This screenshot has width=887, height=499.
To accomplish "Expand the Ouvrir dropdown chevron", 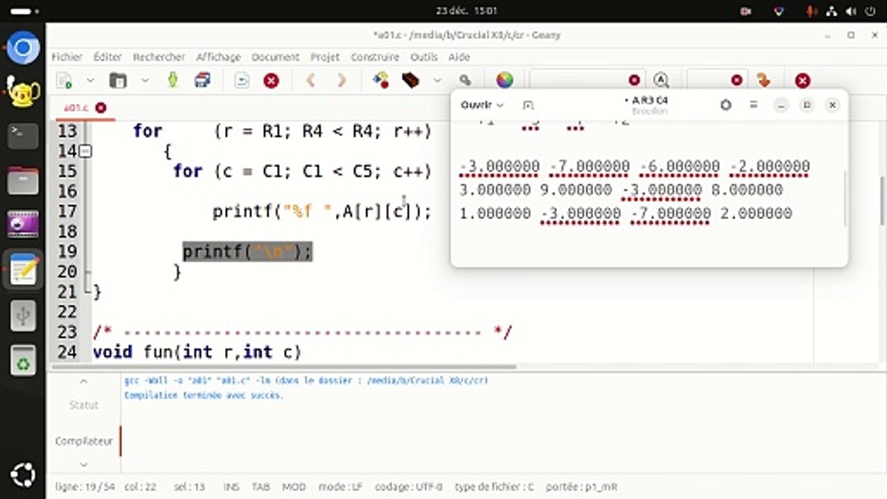I will [x=500, y=105].
